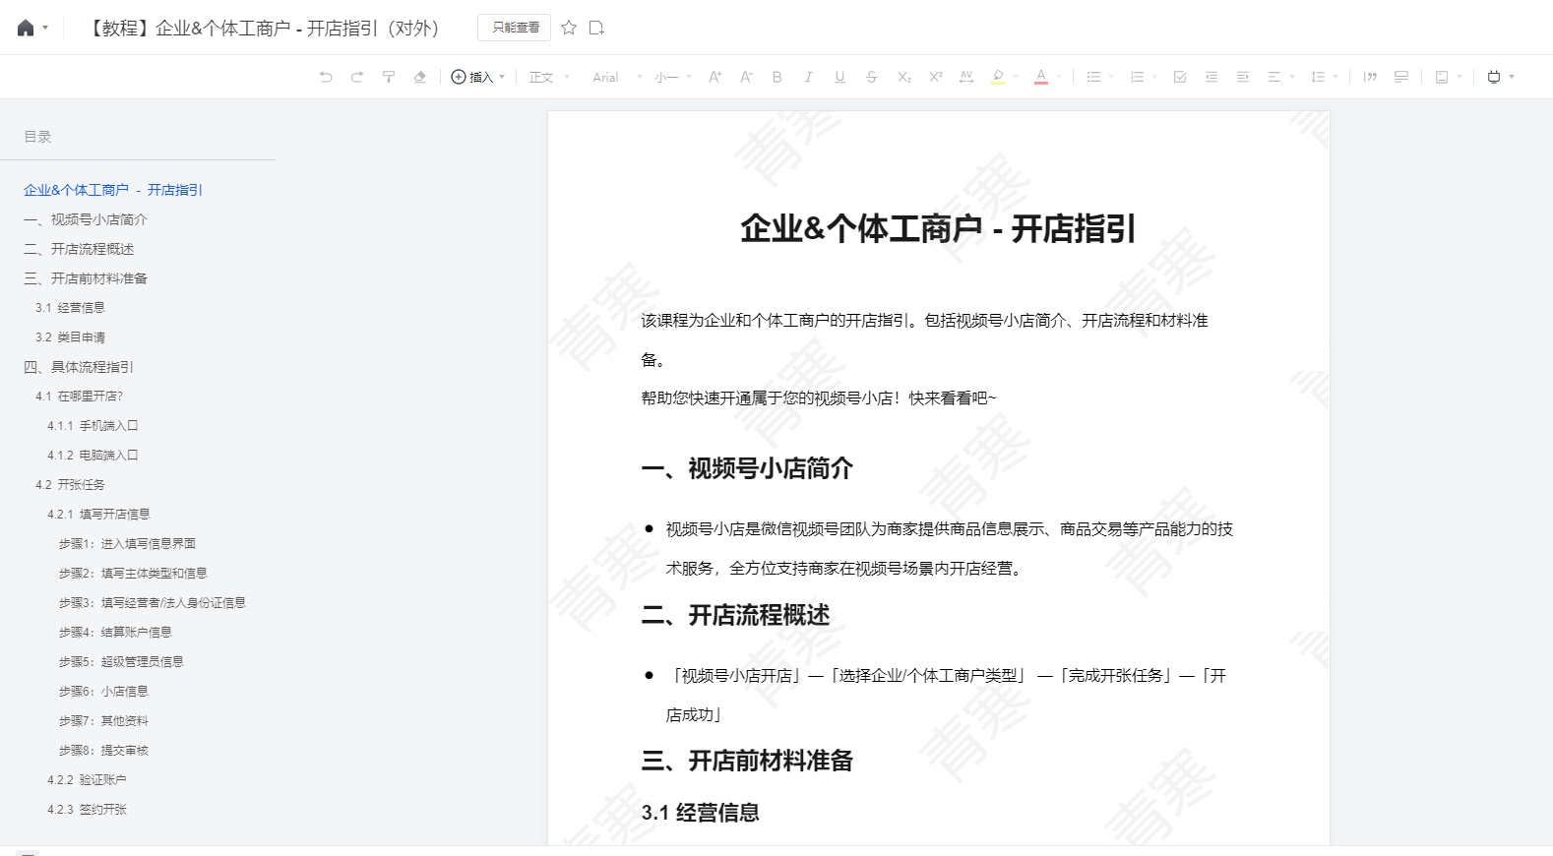Click the character spacing AV icon
This screenshot has height=856, width=1553.
tap(966, 77)
